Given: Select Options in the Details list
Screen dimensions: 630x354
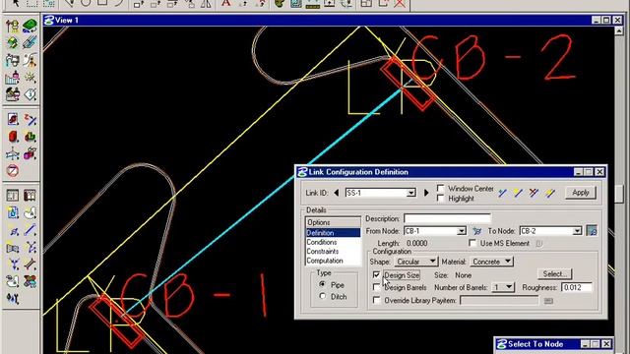Looking at the screenshot, I should coord(333,222).
